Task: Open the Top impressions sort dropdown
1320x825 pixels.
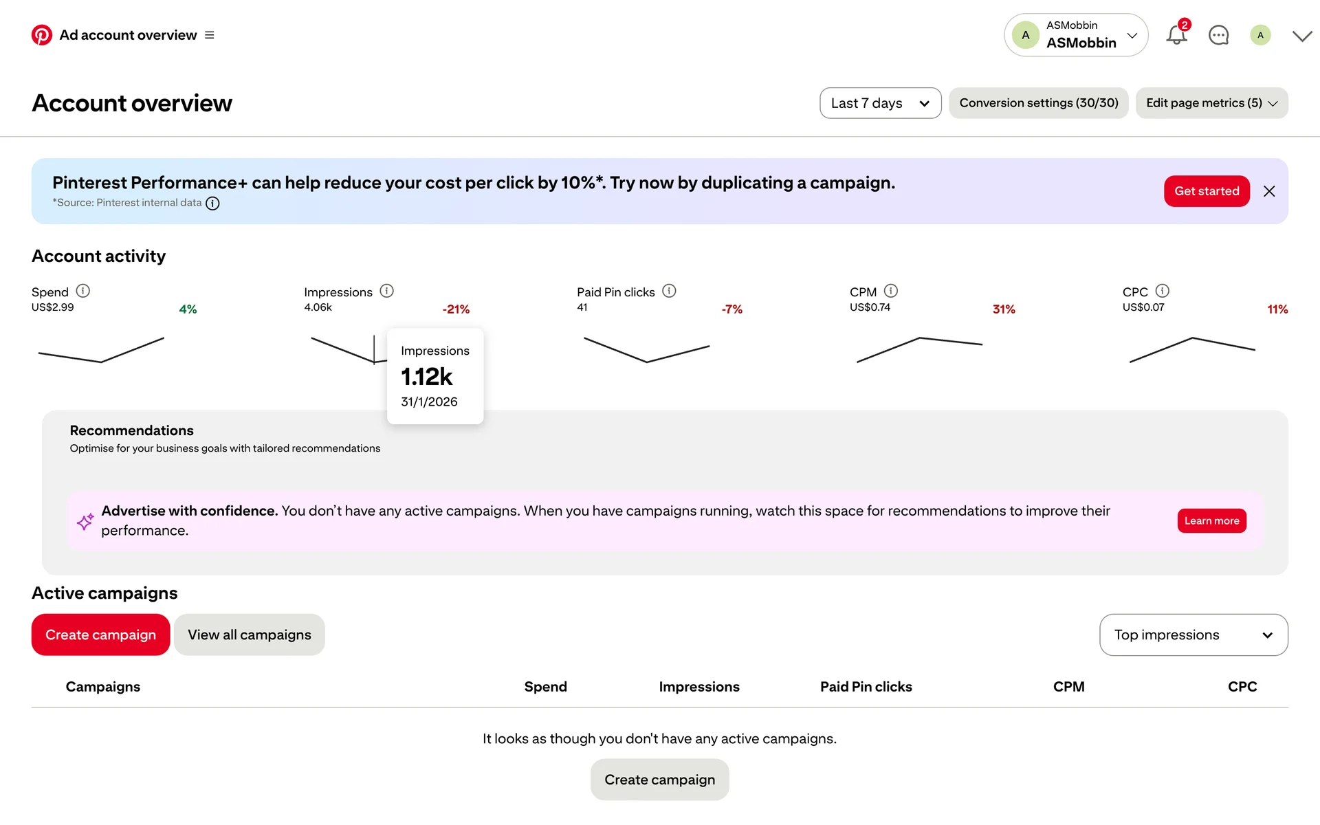Action: coord(1193,635)
